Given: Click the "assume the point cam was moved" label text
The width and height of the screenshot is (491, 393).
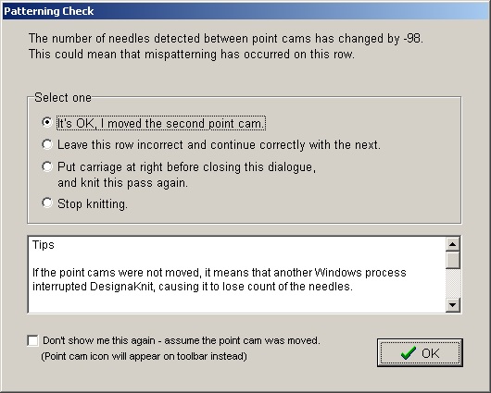Looking at the screenshot, I should tap(242, 340).
